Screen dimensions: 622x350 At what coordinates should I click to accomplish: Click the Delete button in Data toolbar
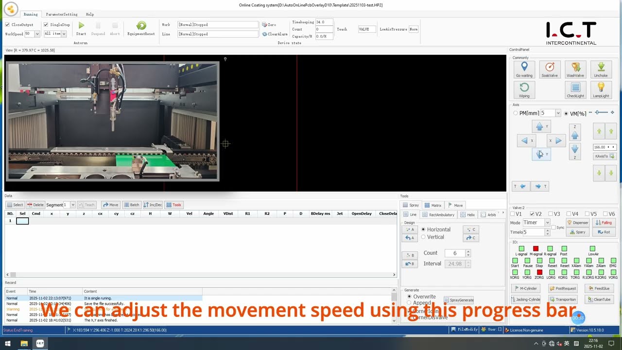click(35, 205)
